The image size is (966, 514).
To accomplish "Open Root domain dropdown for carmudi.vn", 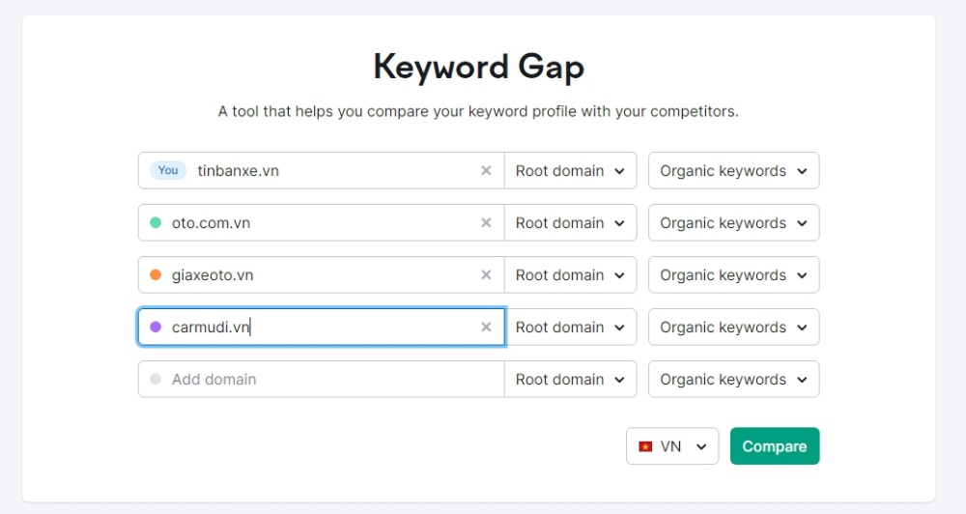I will (570, 328).
